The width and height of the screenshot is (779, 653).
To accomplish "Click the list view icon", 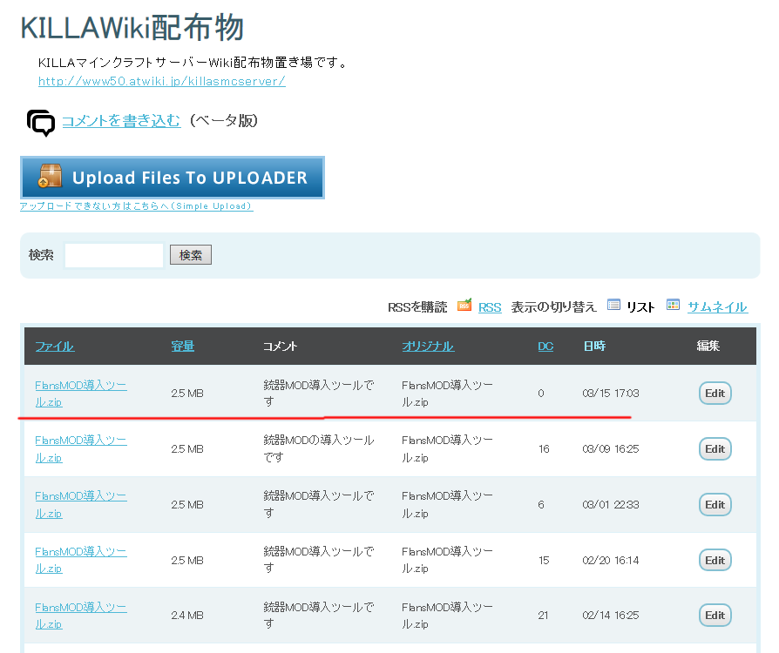I will click(x=613, y=306).
